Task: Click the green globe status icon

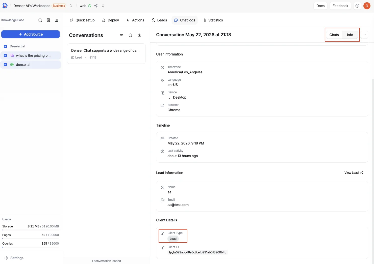Action: (90, 6)
